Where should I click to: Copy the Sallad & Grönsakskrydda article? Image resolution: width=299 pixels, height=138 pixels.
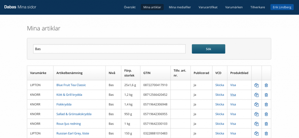(256, 114)
